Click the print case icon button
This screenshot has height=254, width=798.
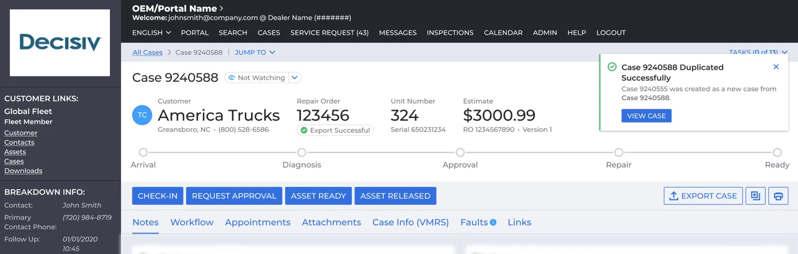coord(778,196)
